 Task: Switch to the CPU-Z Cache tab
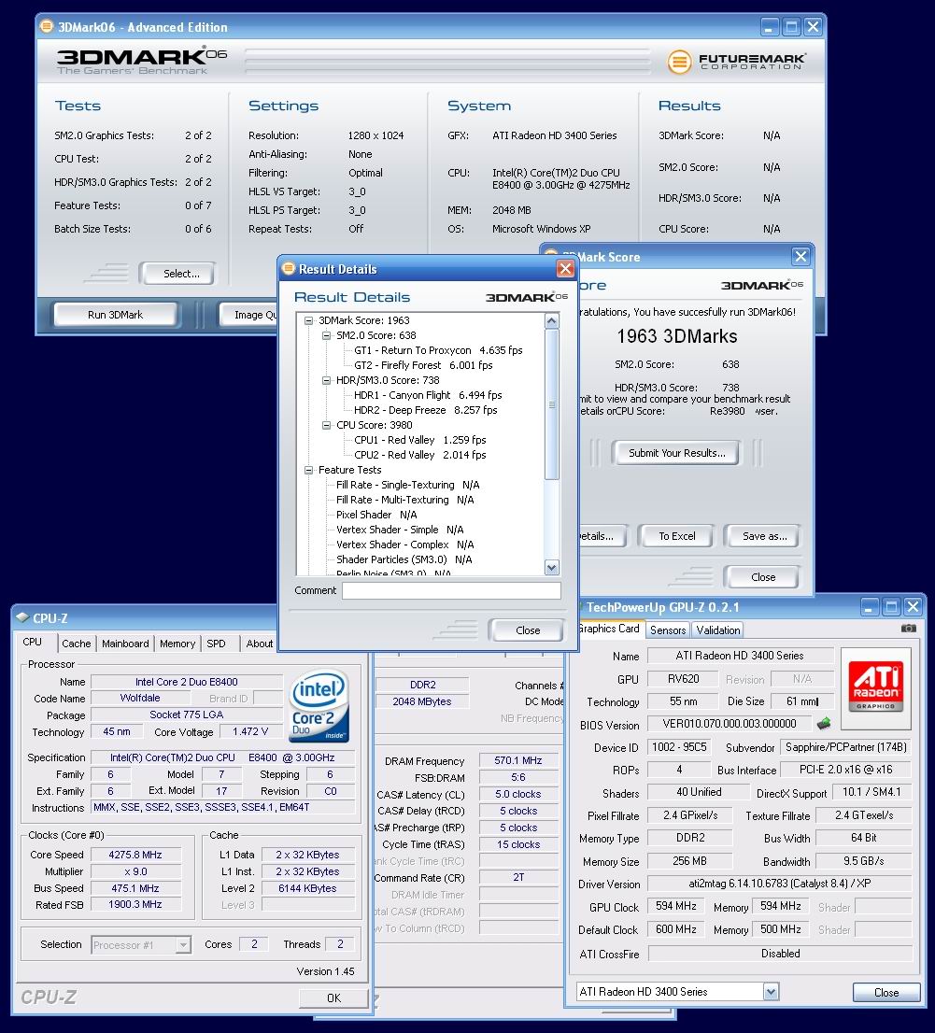coord(77,644)
